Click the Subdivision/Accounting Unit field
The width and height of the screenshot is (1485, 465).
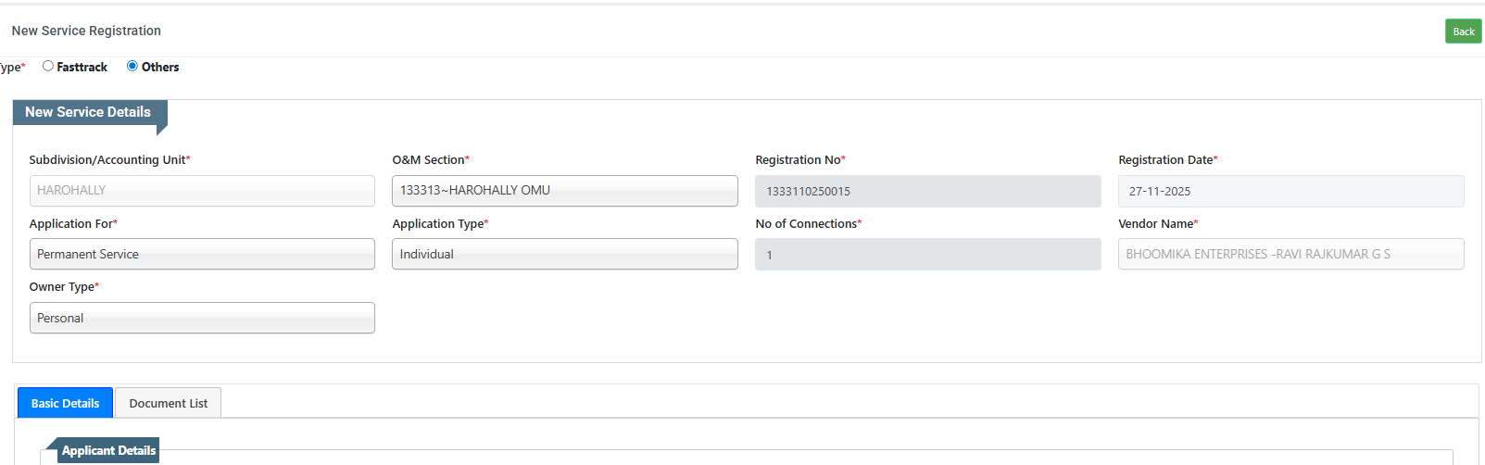(202, 191)
